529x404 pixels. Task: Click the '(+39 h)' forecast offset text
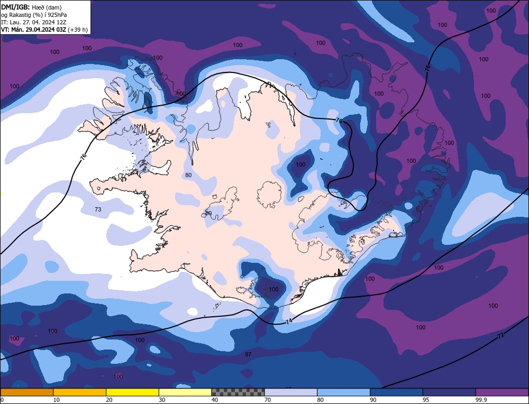[78, 30]
